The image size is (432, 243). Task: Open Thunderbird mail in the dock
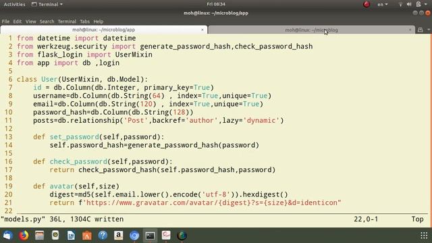(x=7, y=236)
